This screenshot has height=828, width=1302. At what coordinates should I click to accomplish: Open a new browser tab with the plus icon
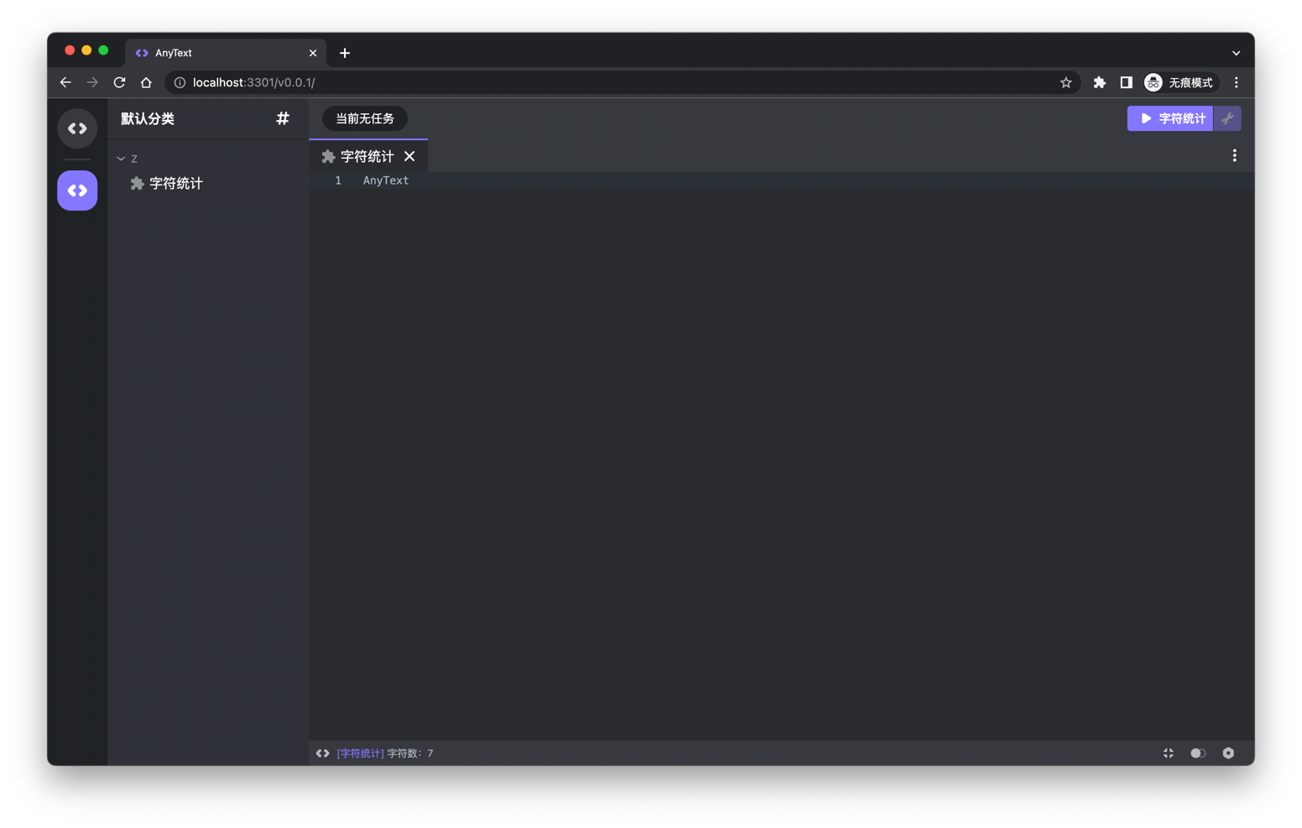345,53
